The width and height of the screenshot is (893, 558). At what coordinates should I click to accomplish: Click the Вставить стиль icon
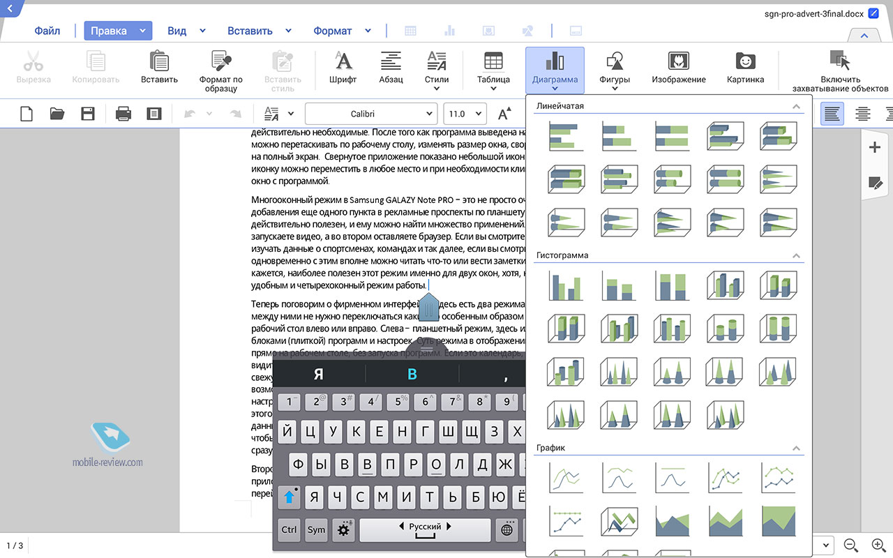point(283,61)
